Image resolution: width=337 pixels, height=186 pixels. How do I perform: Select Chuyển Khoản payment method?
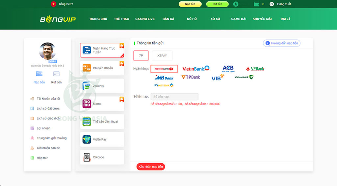pos(102,68)
